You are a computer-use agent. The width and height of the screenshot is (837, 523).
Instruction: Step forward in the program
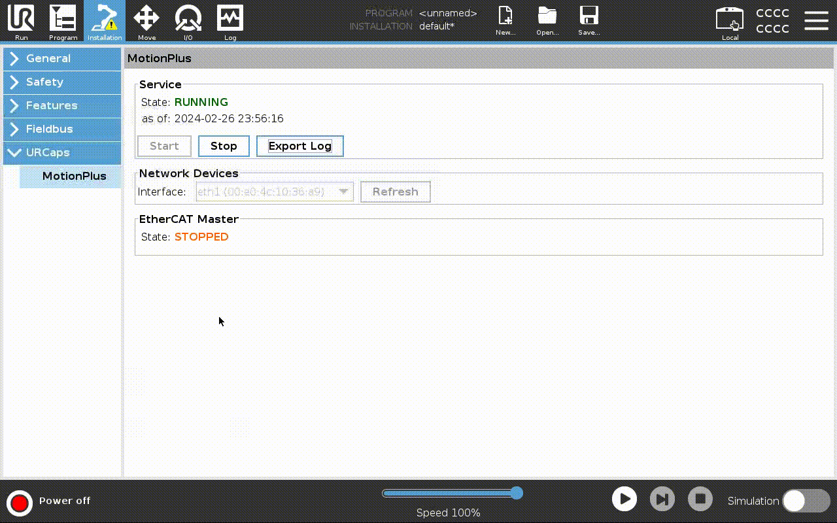click(662, 499)
